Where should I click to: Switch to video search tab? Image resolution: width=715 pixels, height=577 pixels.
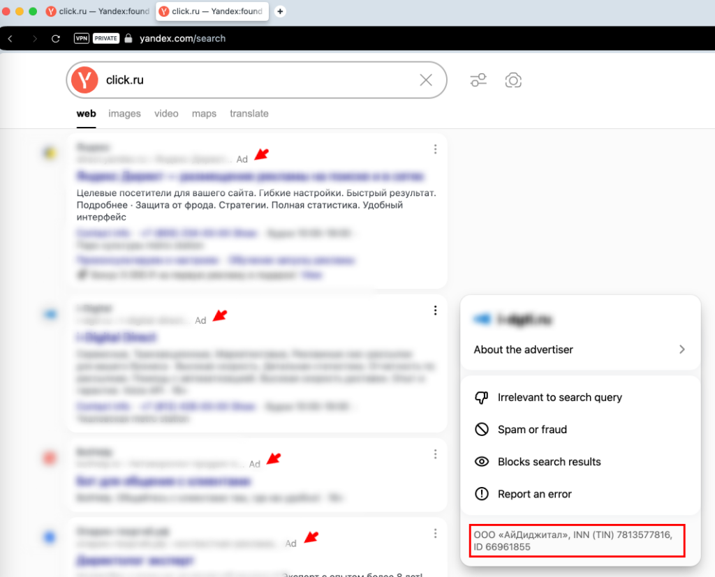(166, 114)
